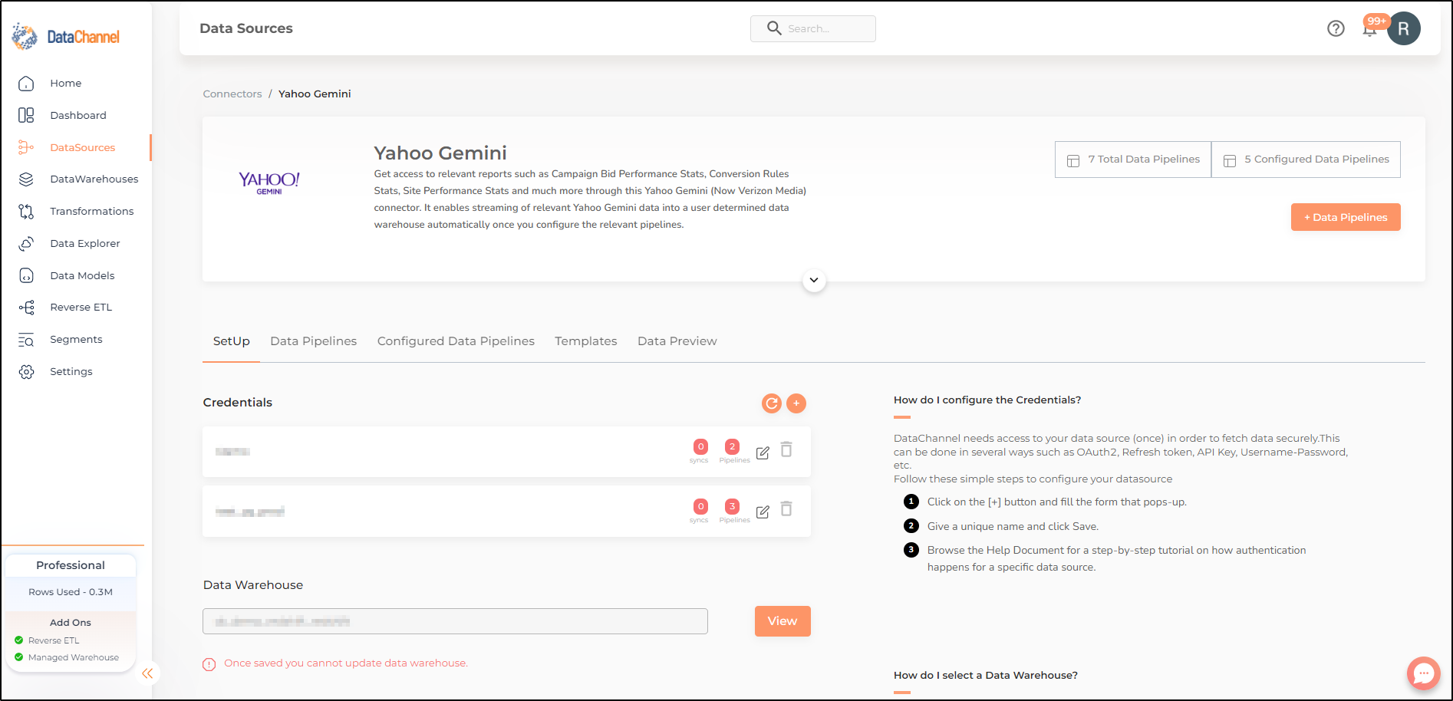
Task: Open the chat support bubble
Action: 1423,673
